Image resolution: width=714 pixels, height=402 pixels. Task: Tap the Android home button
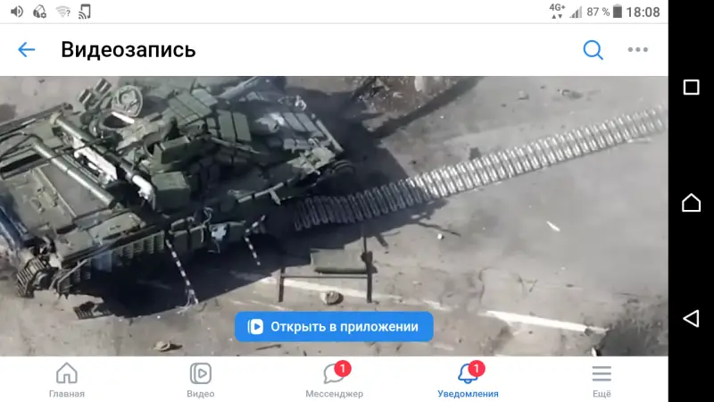pyautogui.click(x=691, y=203)
